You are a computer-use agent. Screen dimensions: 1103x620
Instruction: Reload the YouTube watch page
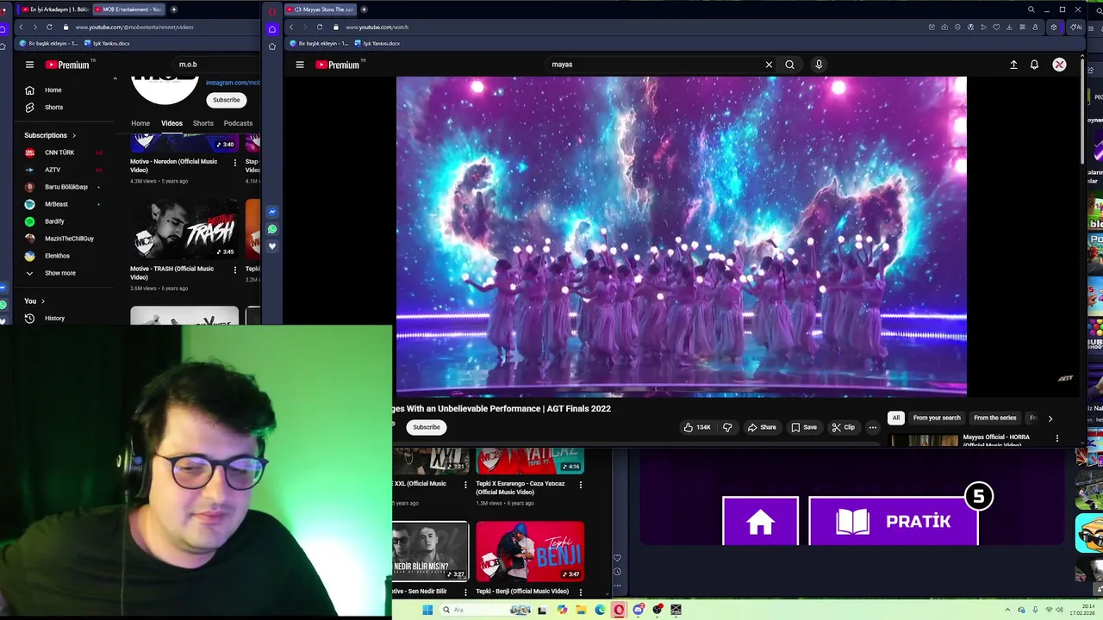point(319,27)
